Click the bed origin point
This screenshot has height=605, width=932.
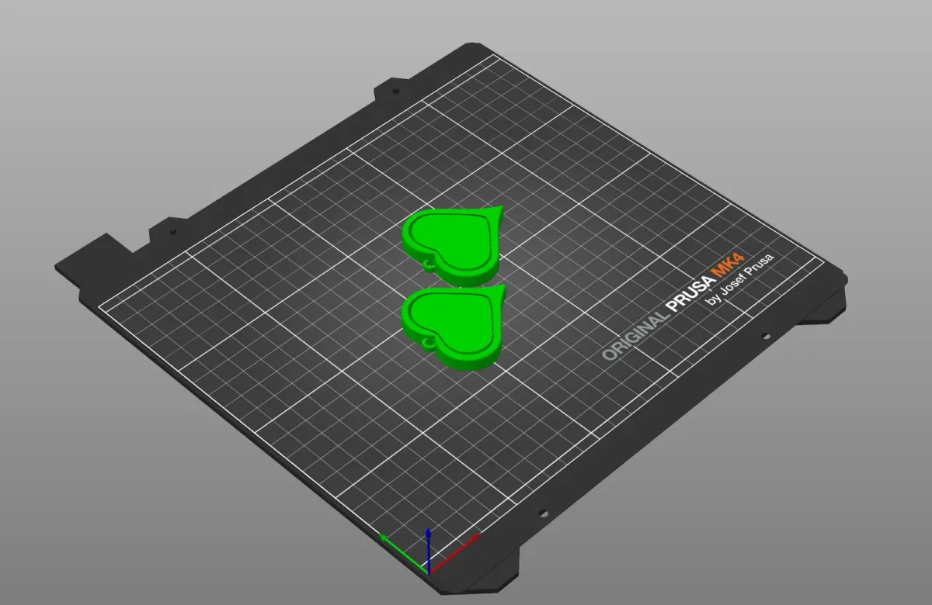coord(429,574)
